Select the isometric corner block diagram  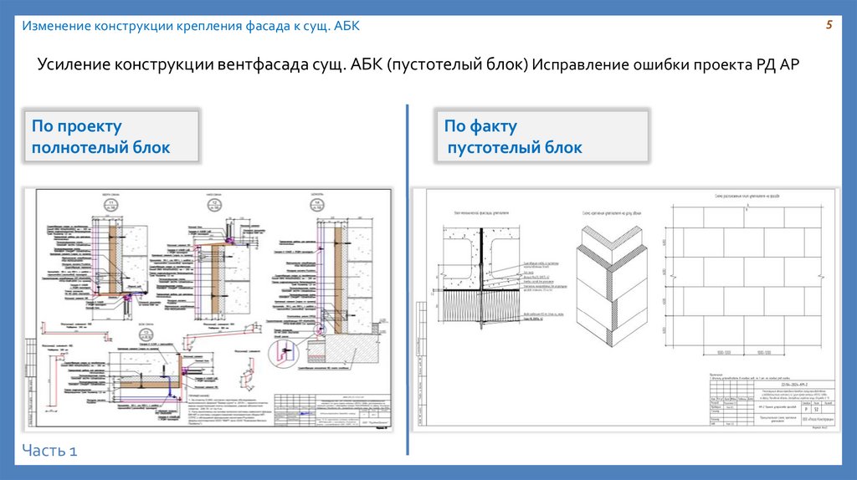[x=612, y=287]
